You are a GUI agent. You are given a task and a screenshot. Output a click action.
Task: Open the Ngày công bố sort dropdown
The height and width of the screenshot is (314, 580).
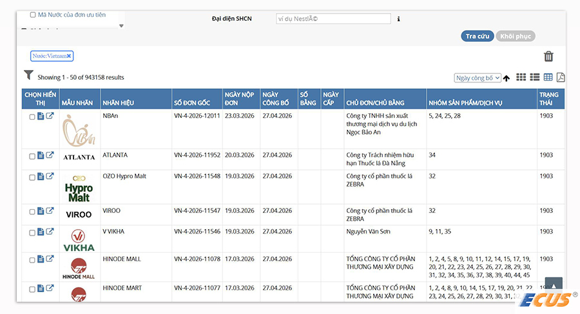478,78
